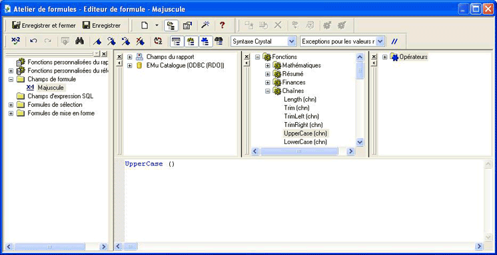This screenshot has width=497, height=255.
Task: Toggle the properties view button
Action: 188,26
